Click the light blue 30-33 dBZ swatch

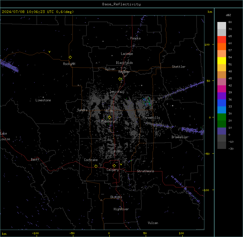[222, 110]
